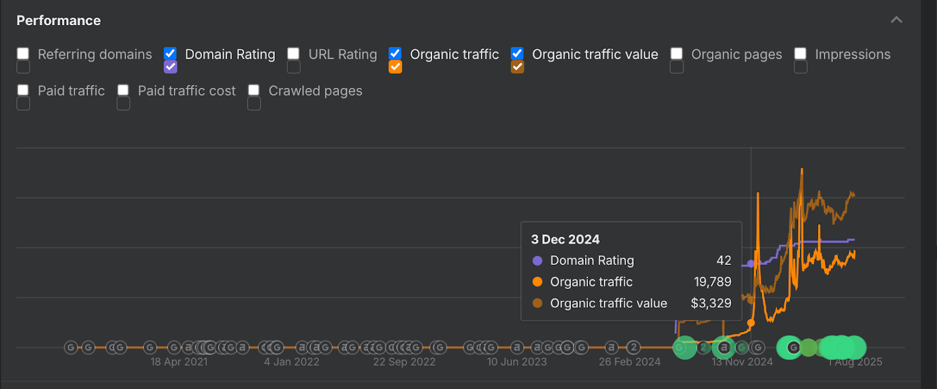Click the green-circled G marker before Aug 2025
Image resolution: width=937 pixels, height=389 pixels.
794,348
